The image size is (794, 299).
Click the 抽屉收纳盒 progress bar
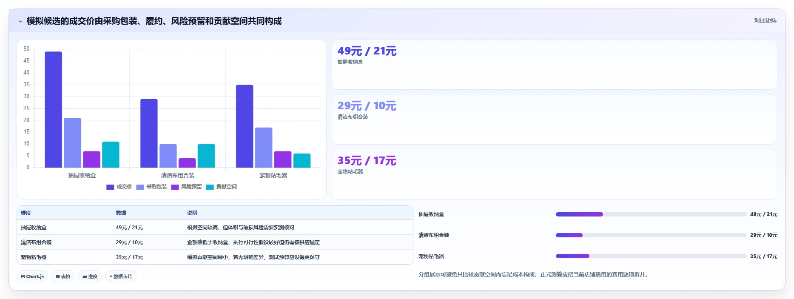[651, 214]
